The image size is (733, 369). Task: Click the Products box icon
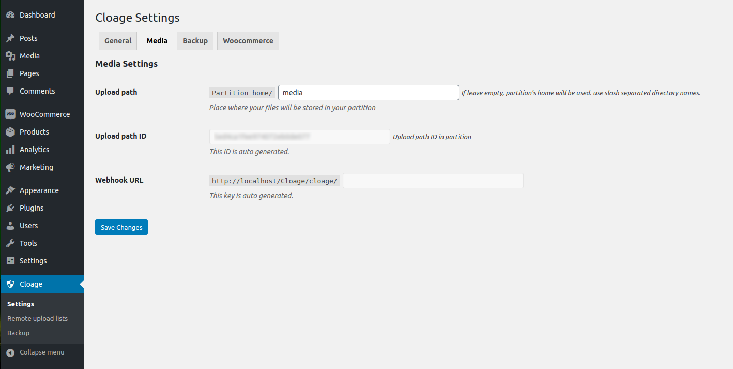[x=10, y=132]
